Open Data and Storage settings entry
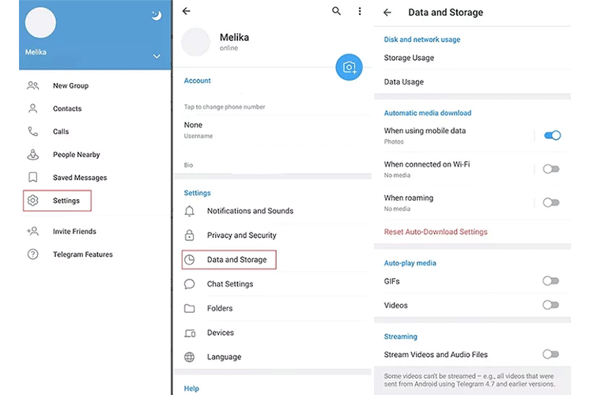Image resolution: width=593 pixels, height=395 pixels. (x=236, y=260)
